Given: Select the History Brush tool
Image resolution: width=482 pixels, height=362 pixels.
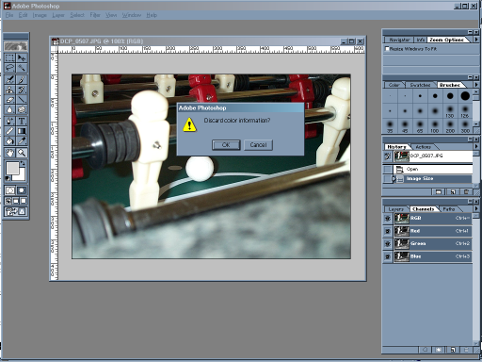Looking at the screenshot, I should coord(22,90).
